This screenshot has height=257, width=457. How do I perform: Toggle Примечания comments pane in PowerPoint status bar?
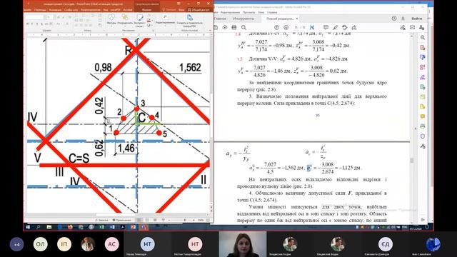(x=121, y=221)
